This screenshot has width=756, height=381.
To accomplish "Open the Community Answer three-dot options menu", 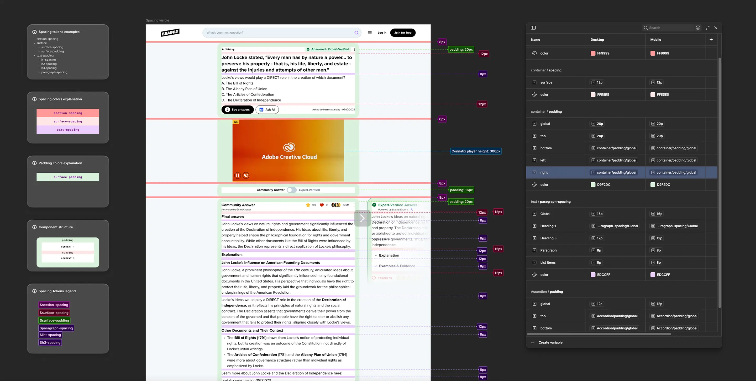I will (x=354, y=205).
